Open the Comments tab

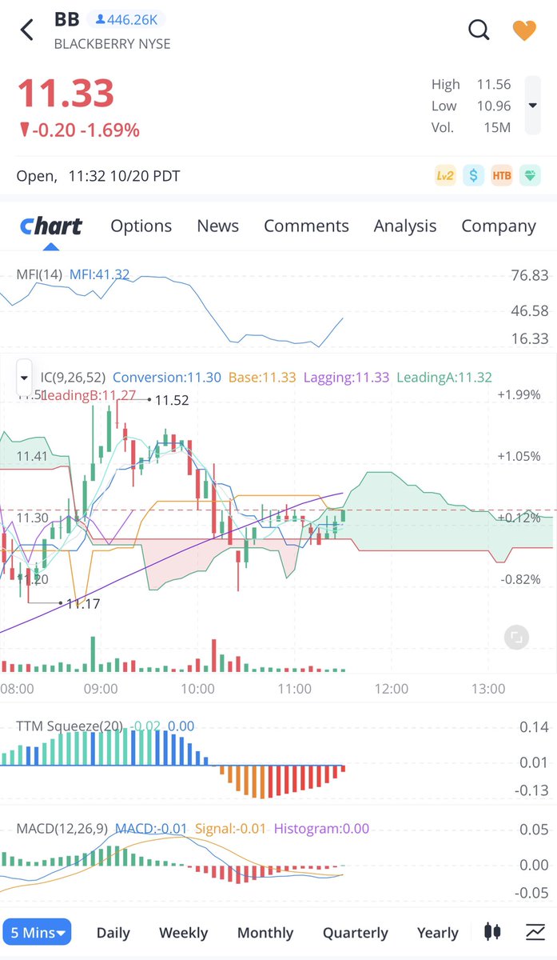pyautogui.click(x=306, y=226)
